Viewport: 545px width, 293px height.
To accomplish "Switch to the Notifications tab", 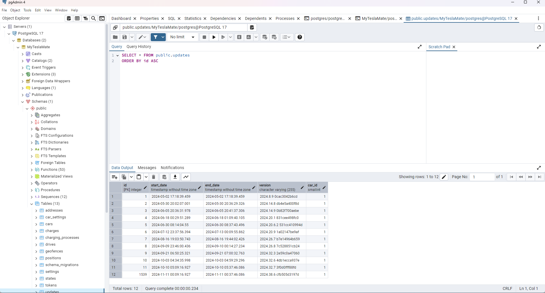I will (172, 168).
